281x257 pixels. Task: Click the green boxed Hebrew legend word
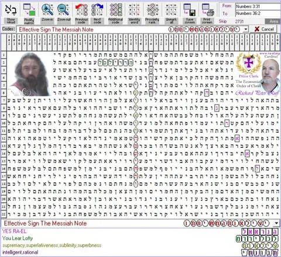pyautogui.click(x=256, y=238)
